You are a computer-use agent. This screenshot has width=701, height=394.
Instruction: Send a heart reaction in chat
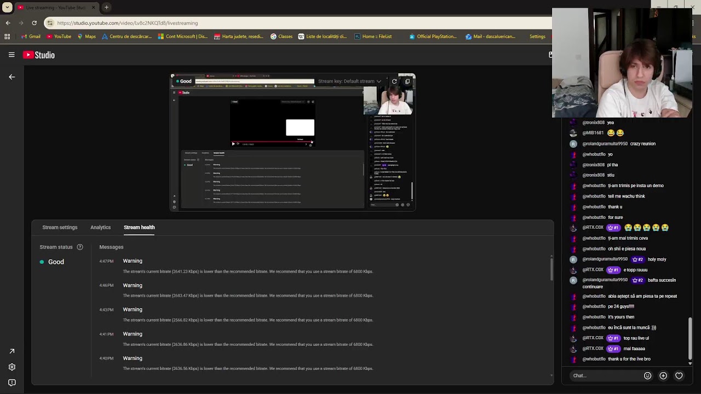(679, 376)
